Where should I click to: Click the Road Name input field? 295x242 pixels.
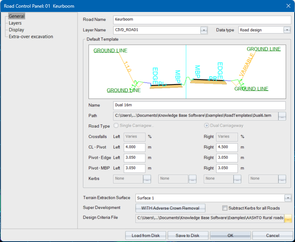point(202,20)
